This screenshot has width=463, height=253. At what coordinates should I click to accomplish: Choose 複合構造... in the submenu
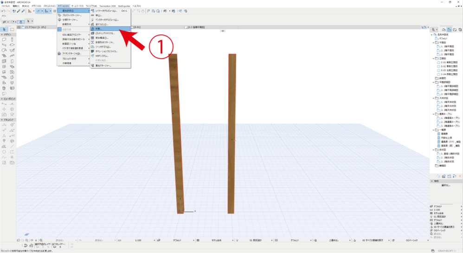pyautogui.click(x=110, y=38)
